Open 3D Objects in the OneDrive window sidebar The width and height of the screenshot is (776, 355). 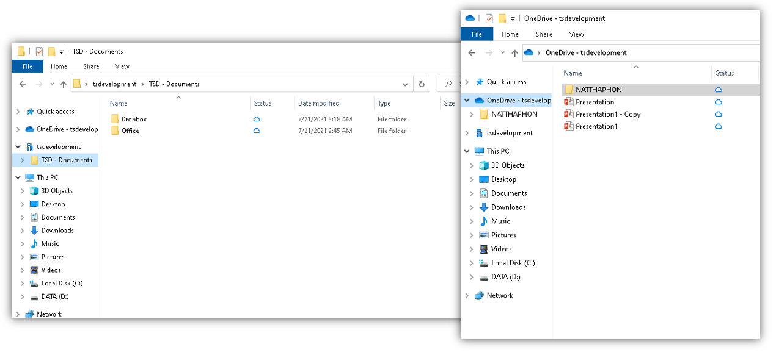coord(508,165)
